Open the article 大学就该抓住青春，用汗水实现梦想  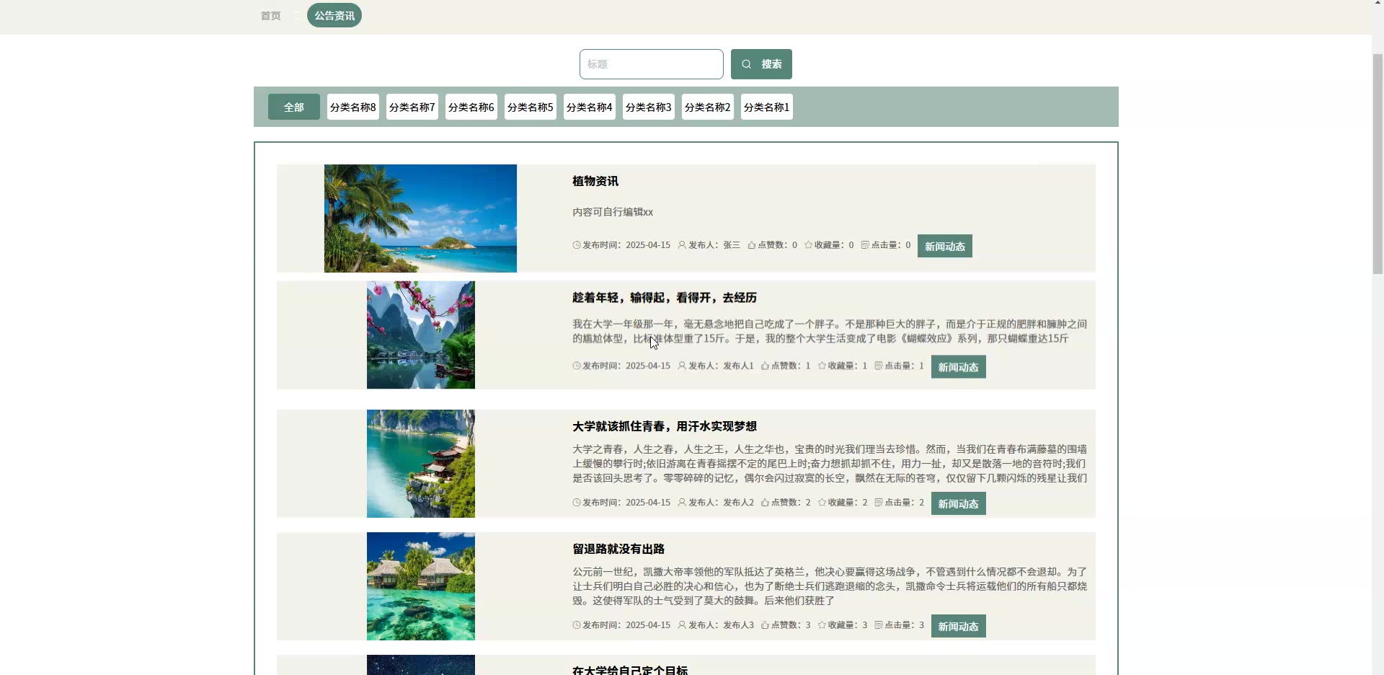(x=665, y=426)
